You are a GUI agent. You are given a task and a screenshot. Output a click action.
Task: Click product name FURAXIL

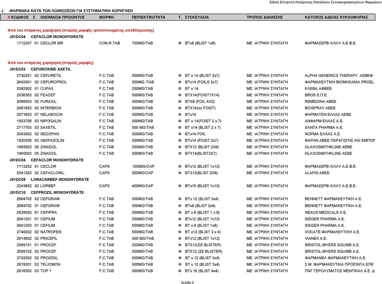(48, 101)
